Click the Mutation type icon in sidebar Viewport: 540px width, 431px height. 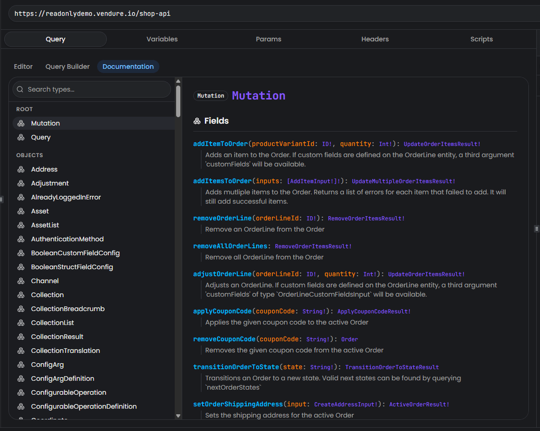[21, 123]
